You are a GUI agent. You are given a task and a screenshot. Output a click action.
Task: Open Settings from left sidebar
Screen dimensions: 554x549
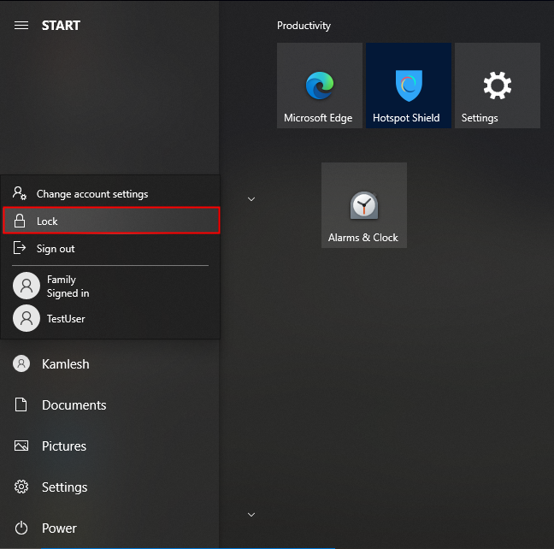click(109, 487)
